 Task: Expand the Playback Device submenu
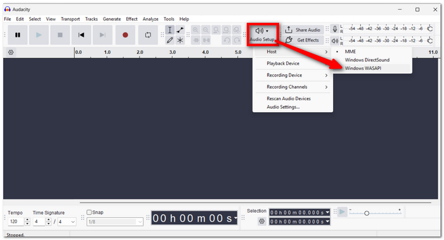[292, 63]
